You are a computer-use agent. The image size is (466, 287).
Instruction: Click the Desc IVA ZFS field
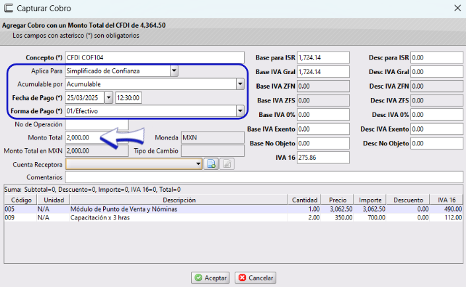tap(437, 101)
